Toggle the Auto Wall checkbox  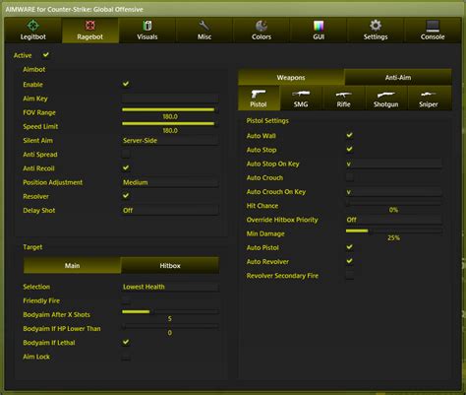point(350,135)
